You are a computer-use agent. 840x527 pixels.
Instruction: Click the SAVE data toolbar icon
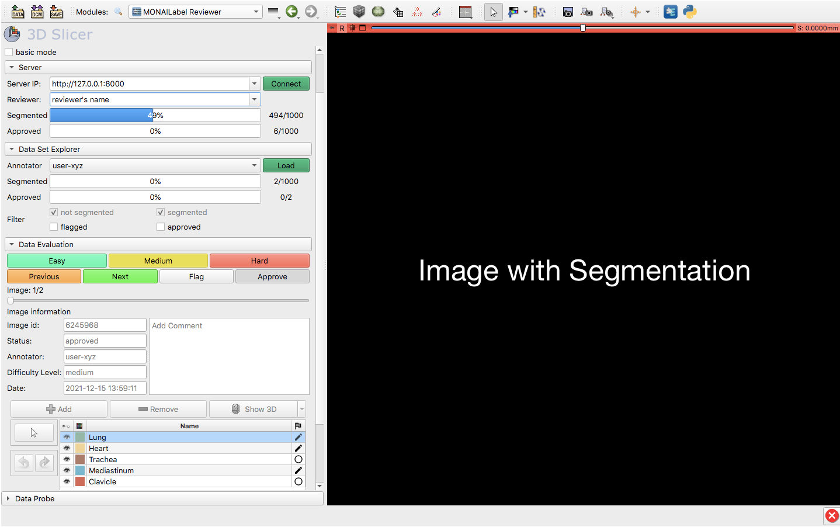[x=56, y=12]
